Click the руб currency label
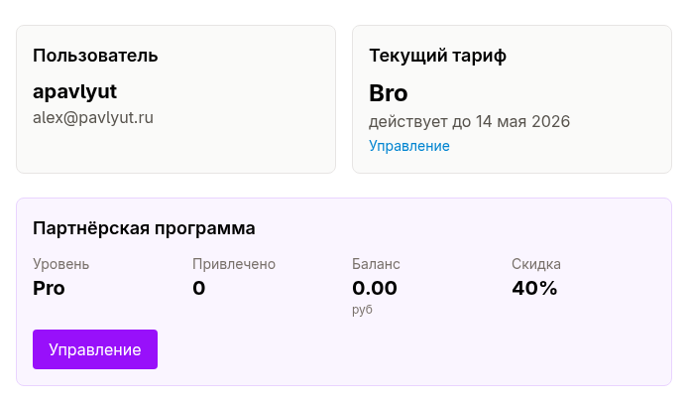 pos(362,310)
